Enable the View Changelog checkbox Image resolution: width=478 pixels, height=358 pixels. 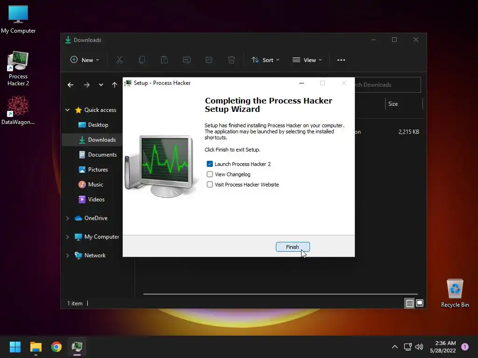click(x=210, y=174)
